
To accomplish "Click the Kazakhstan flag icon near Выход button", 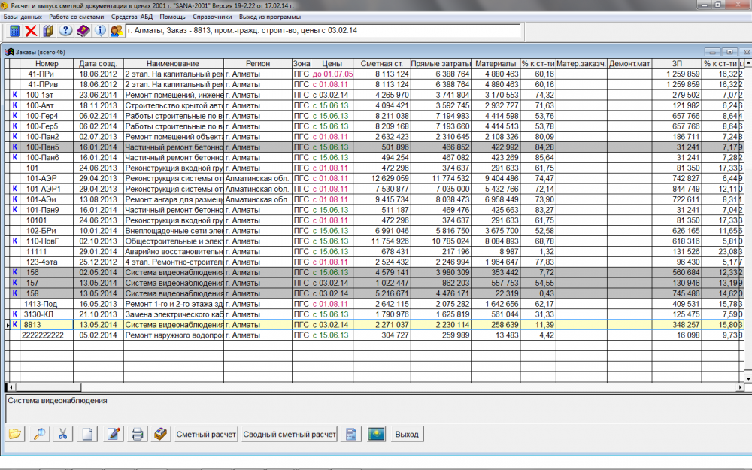I will (376, 434).
